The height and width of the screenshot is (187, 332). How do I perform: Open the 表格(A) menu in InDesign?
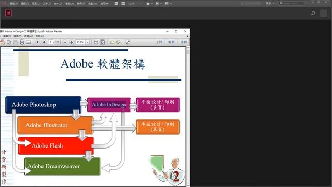point(70,4)
